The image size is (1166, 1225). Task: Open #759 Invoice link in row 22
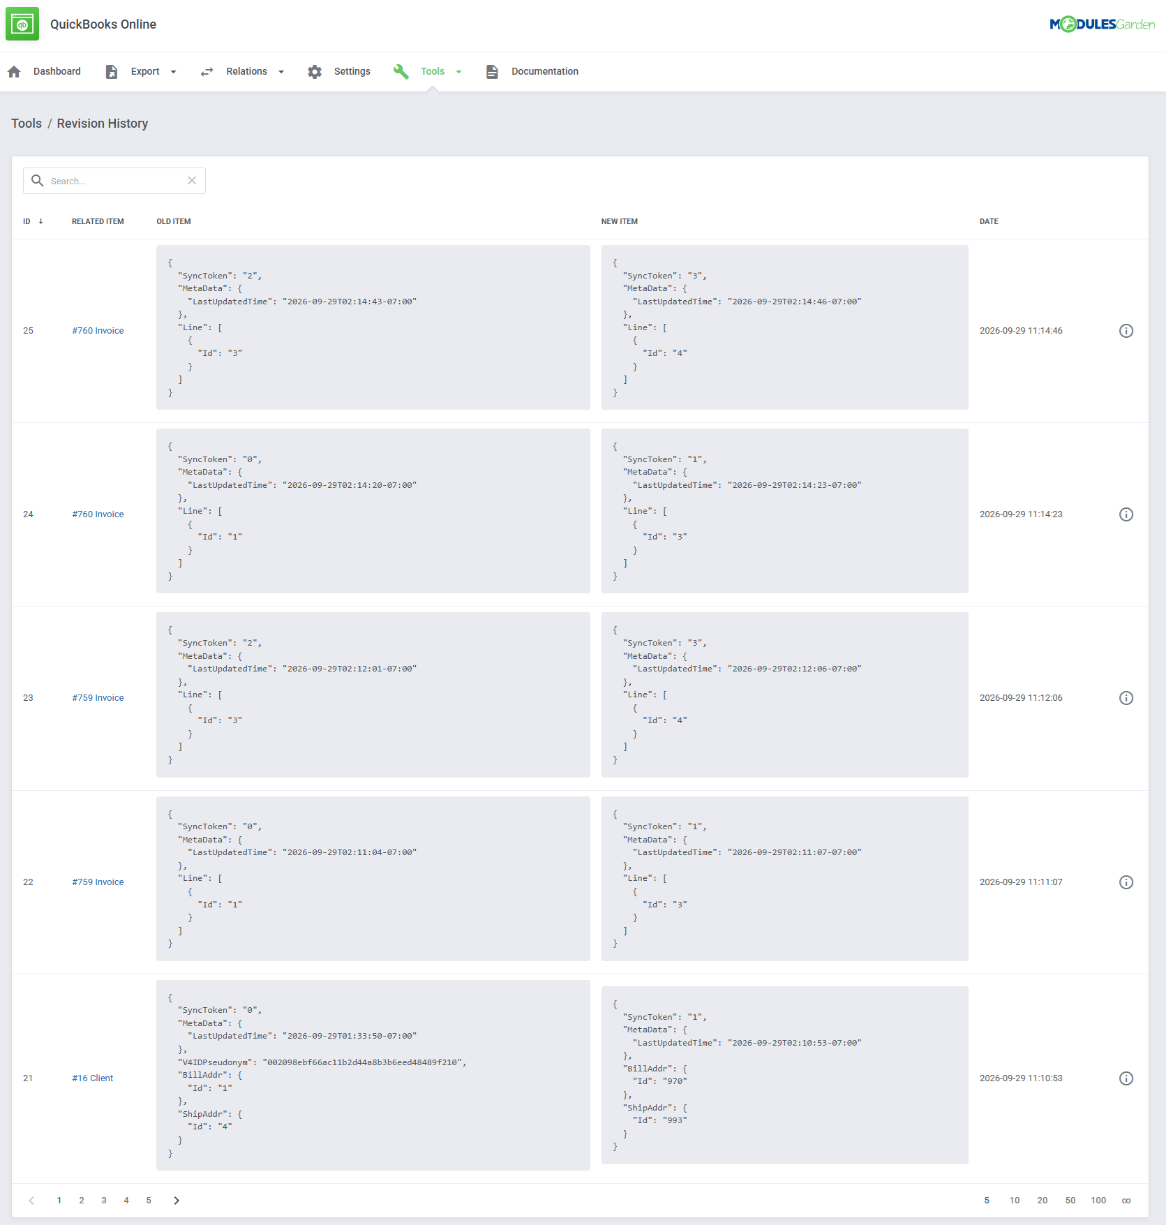[98, 882]
